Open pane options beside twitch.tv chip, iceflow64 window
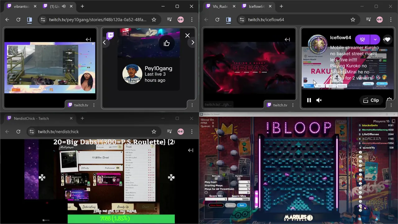This screenshot has height=224, width=398. tap(293, 105)
